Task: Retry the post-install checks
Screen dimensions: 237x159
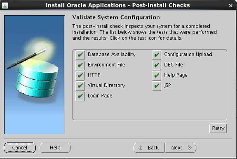Action: (x=218, y=128)
